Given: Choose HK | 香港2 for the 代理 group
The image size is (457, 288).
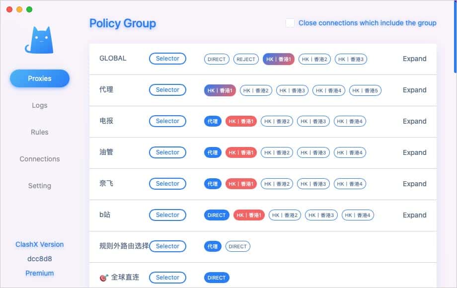Looking at the screenshot, I should [x=257, y=90].
